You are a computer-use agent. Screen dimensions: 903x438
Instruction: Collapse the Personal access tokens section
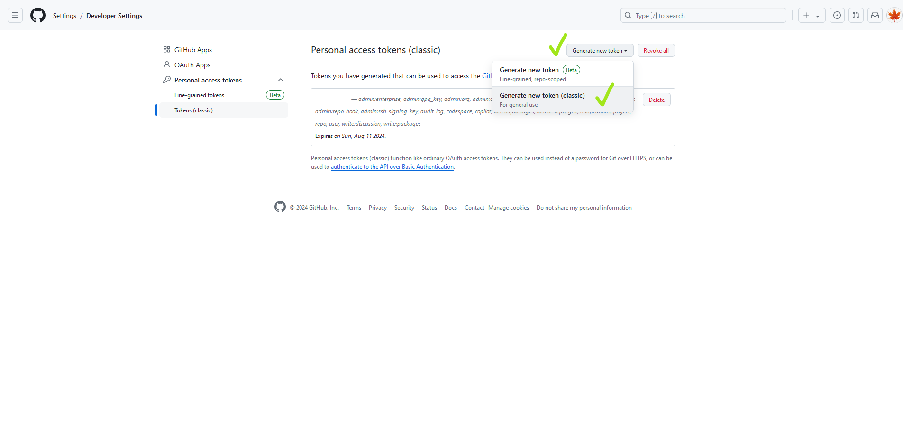[281, 80]
